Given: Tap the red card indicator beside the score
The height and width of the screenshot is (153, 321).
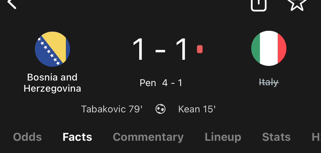Looking at the screenshot, I should (200, 49).
